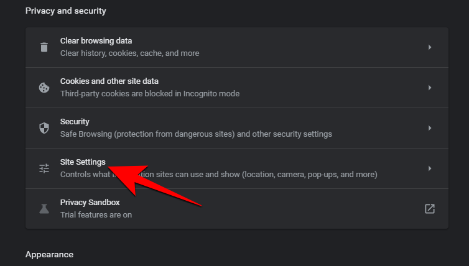The image size is (469, 266).
Task: Click 'Third-party cookies are blocked' description
Action: coord(149,94)
